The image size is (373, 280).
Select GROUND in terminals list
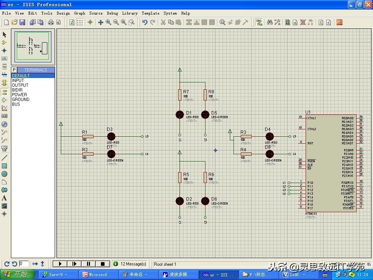[21, 100]
